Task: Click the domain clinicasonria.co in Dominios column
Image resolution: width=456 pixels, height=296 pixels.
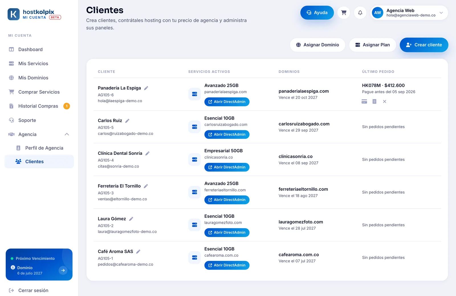Action: (x=296, y=157)
